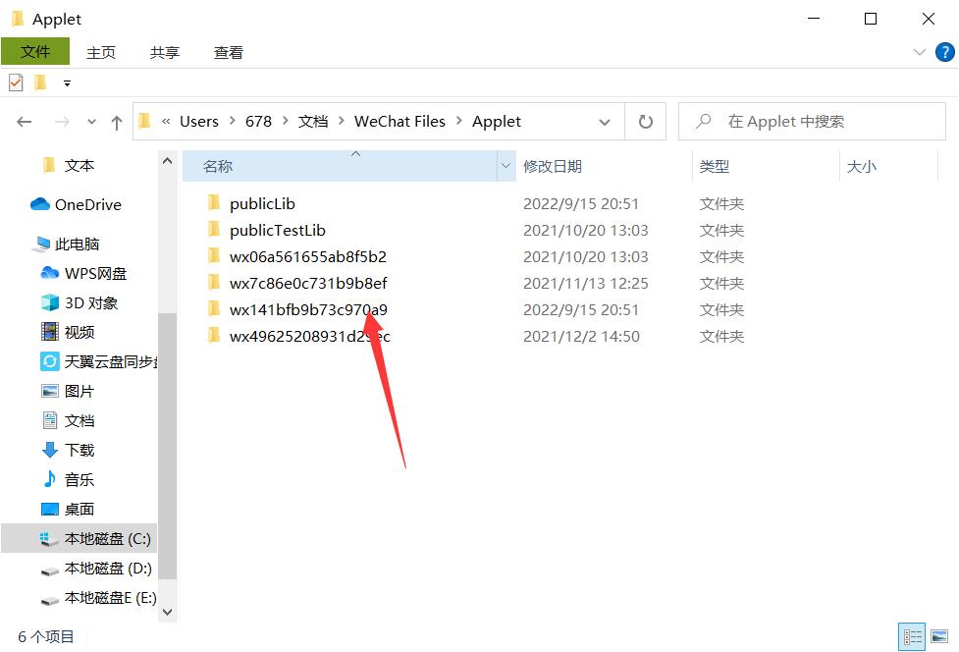Select 本地磁盘 (C:) drive
The image size is (959, 652).
pyautogui.click(x=108, y=539)
